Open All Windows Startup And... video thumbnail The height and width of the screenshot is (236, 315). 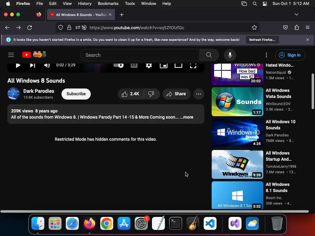[237, 164]
